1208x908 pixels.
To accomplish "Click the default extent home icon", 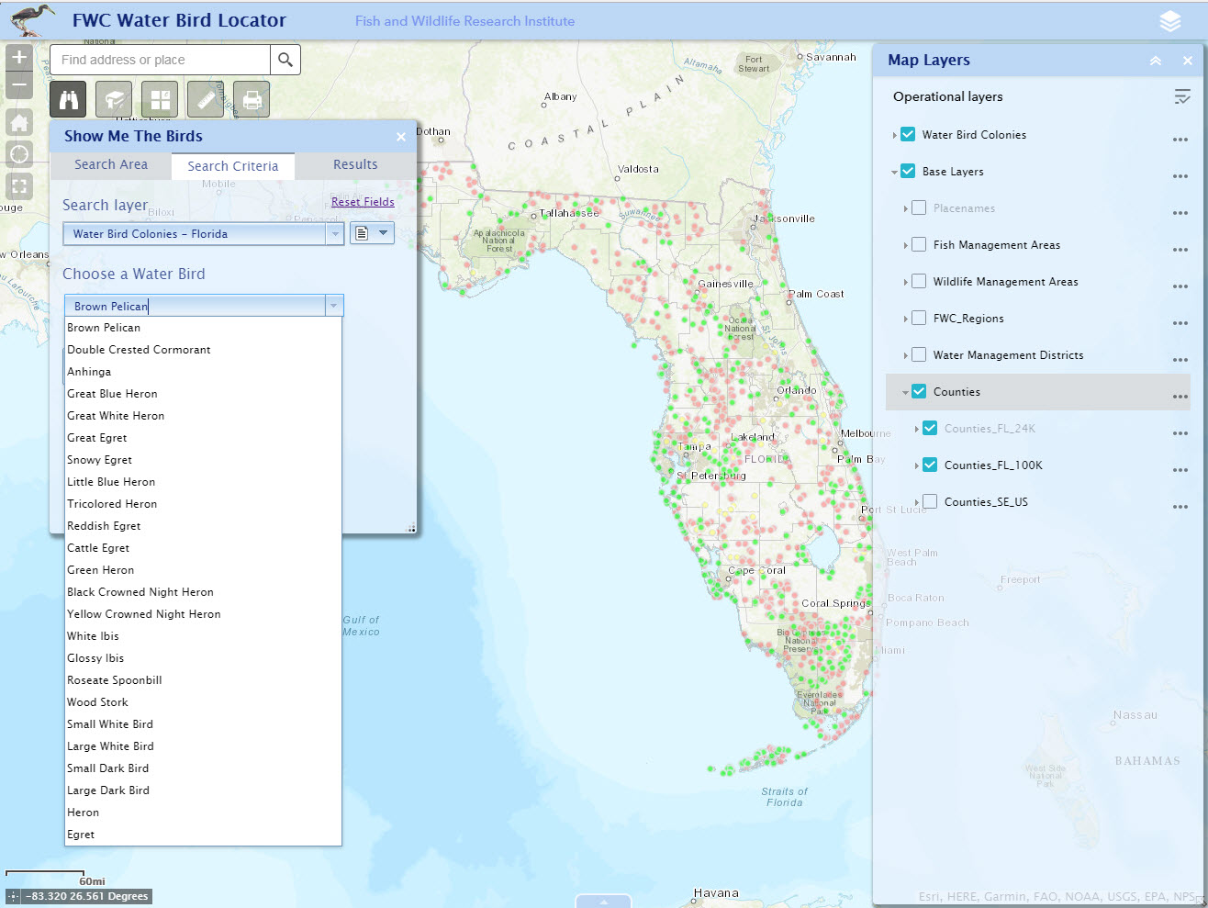I will point(18,122).
